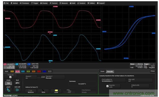This screenshot has width=159, height=97.
Task: Click the web edit icon
Action: [17, 90]
